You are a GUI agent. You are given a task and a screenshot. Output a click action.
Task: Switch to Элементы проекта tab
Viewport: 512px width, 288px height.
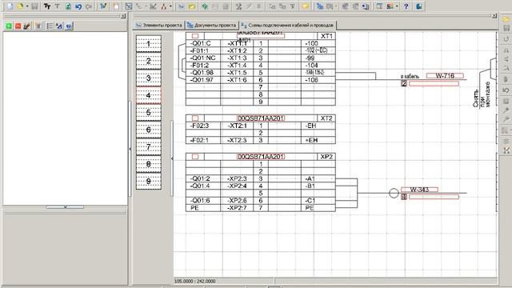point(159,25)
